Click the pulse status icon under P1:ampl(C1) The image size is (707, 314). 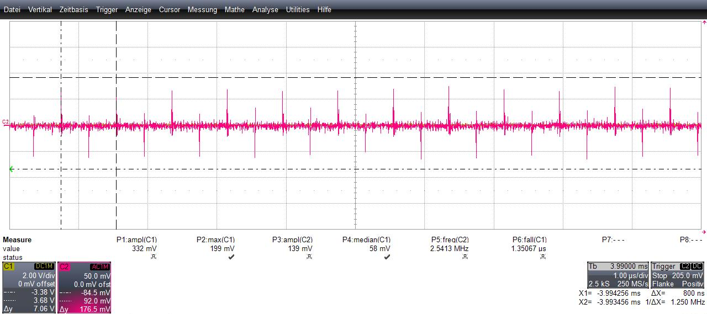tap(153, 257)
